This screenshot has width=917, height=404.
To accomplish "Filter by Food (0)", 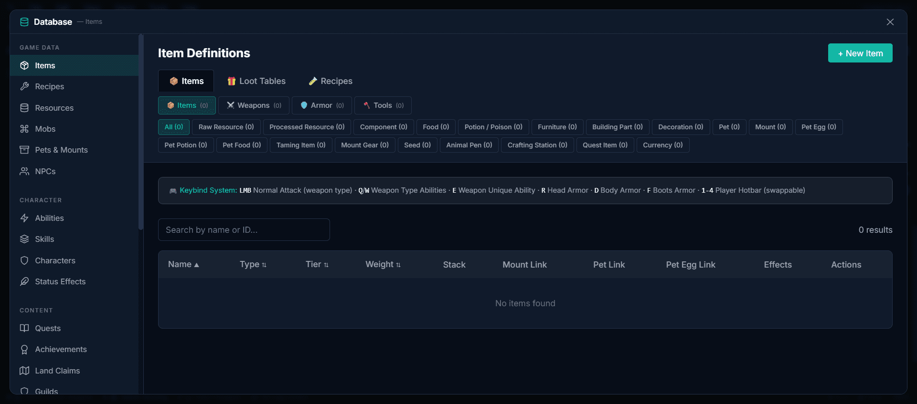I will click(436, 127).
